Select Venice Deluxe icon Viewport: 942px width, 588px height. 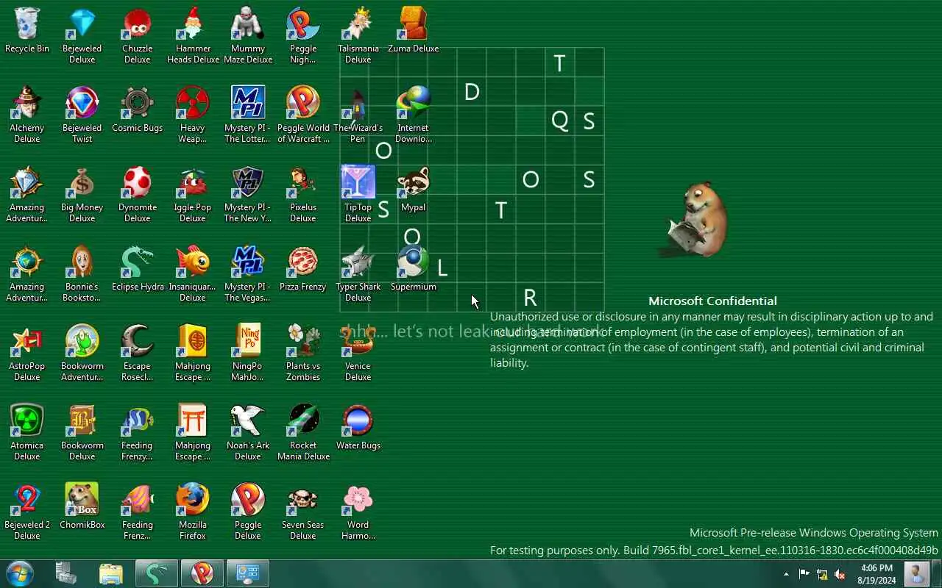point(358,353)
